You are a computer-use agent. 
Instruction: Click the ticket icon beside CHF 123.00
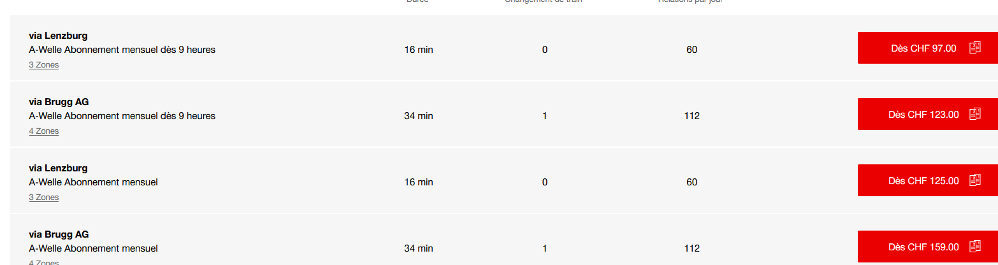pyautogui.click(x=974, y=114)
